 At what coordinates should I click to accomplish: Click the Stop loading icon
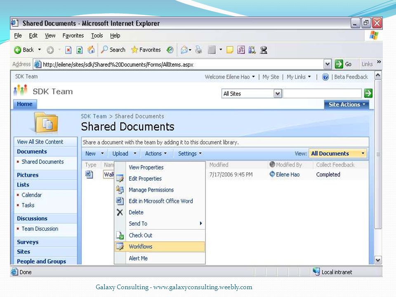click(x=68, y=50)
